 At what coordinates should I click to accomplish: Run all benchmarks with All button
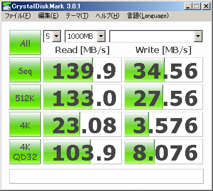(25, 43)
